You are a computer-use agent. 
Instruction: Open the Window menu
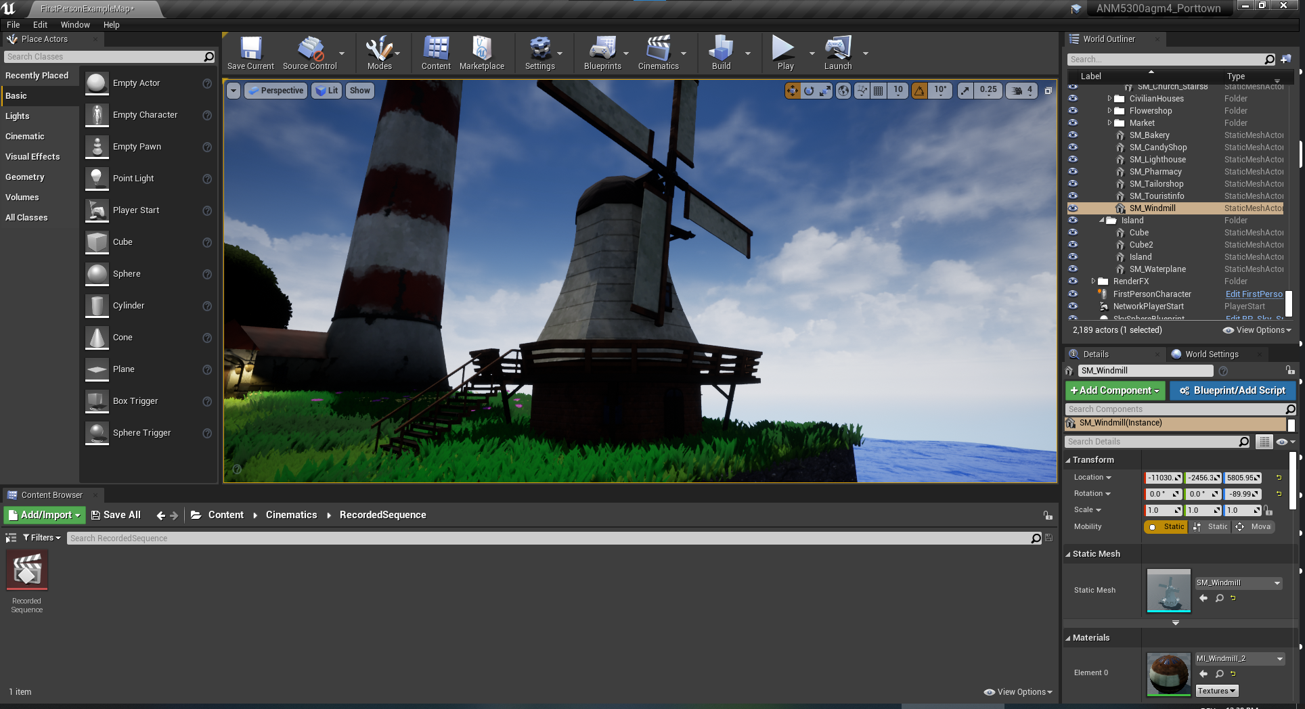(75, 25)
